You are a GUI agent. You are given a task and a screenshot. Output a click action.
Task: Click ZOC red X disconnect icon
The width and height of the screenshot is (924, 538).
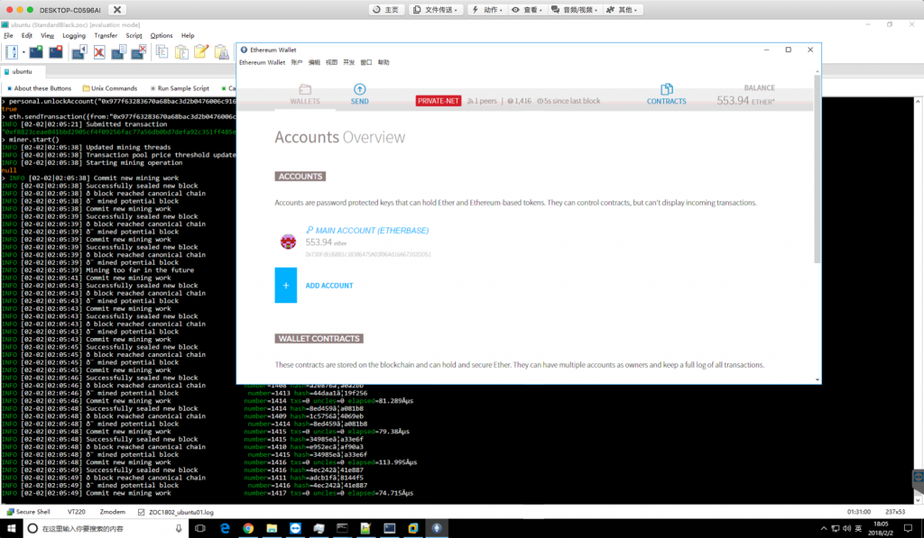99,52
